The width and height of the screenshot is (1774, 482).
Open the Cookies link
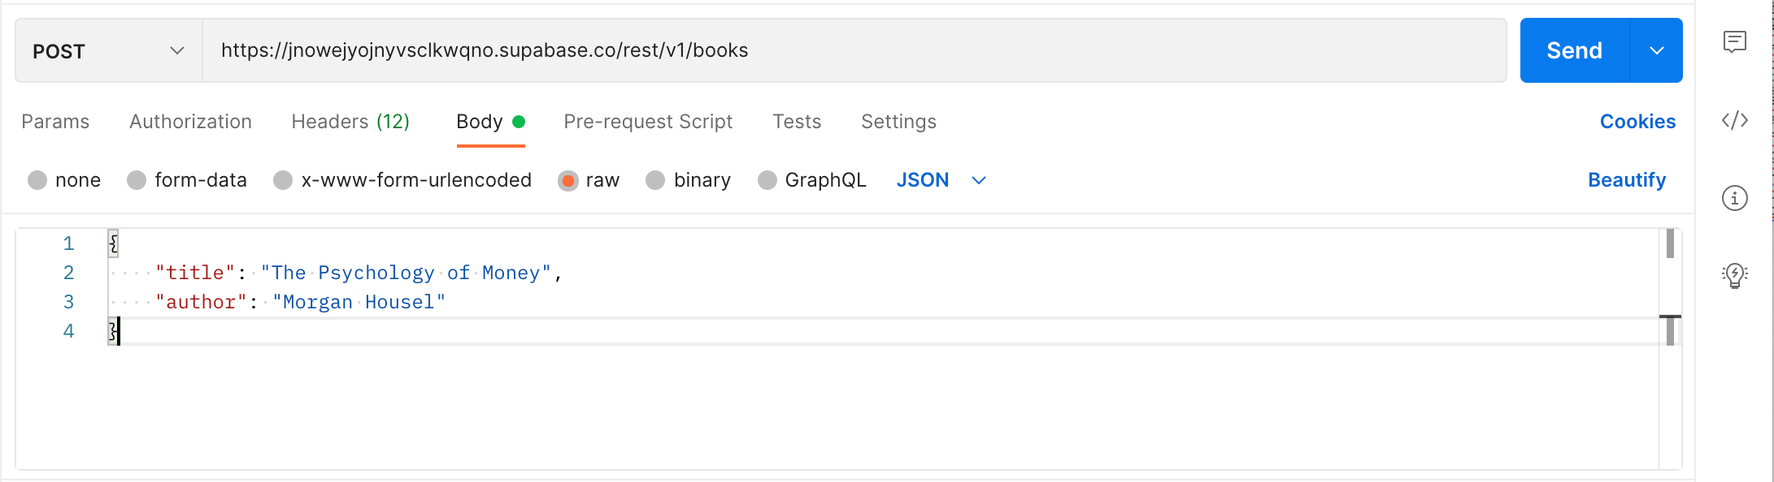click(x=1637, y=122)
